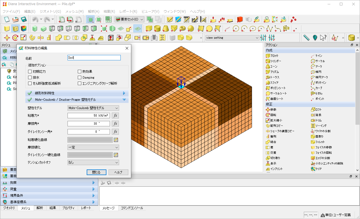Enable the 初期応力 checkbox
Viewport: 360px width, 219px height.
[x=30, y=72]
